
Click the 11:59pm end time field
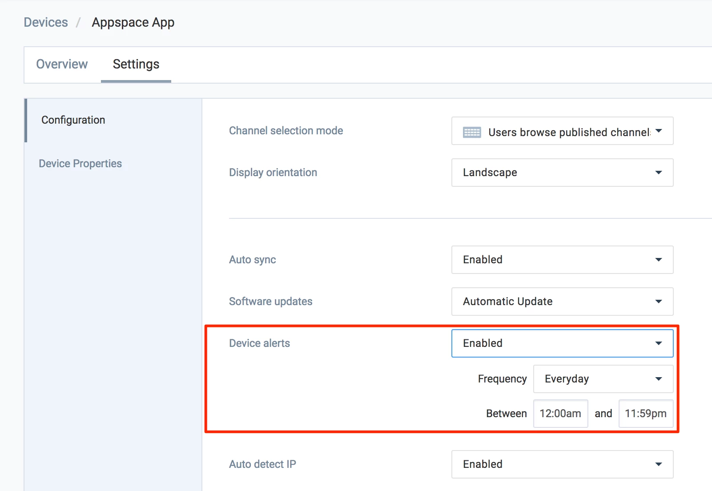(645, 414)
